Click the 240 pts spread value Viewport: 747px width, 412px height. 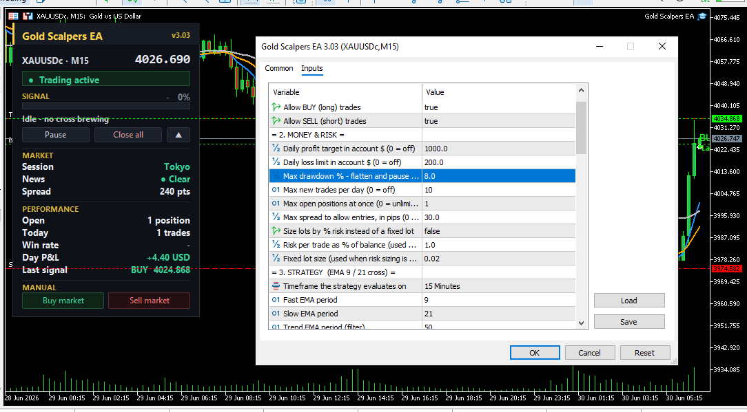tap(175, 192)
